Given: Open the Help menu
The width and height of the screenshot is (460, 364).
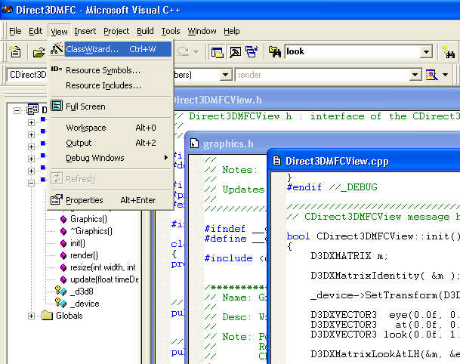Looking at the screenshot, I should click(x=231, y=31).
